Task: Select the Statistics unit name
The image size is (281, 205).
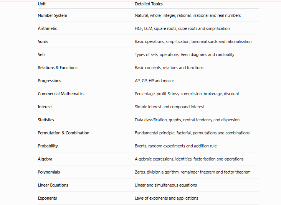Action: pos(46,120)
